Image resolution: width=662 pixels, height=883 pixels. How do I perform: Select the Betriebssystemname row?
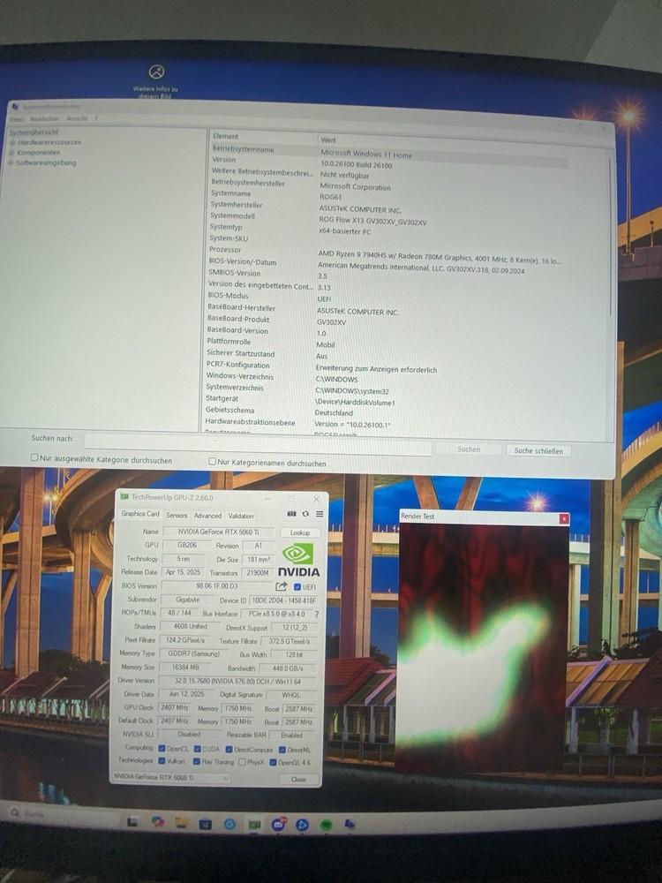click(x=388, y=152)
